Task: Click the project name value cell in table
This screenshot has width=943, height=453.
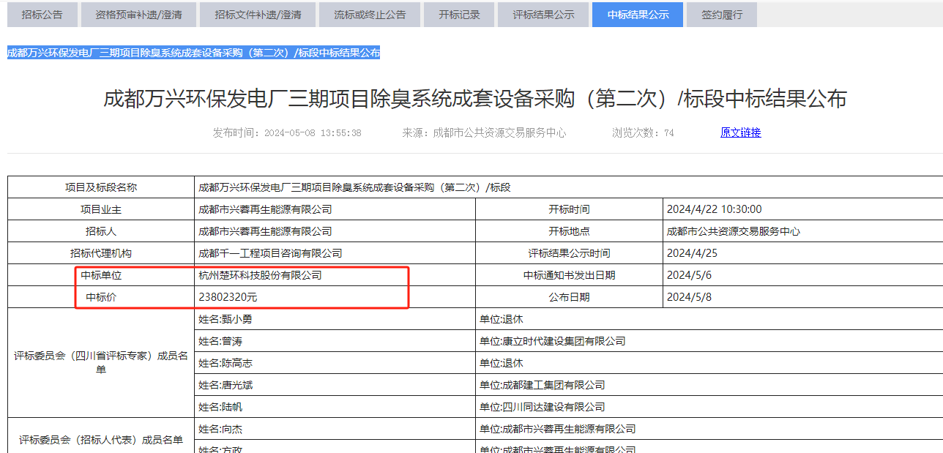Action: click(x=569, y=187)
